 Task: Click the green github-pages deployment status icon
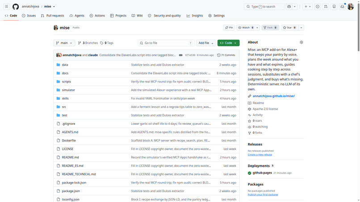[x=250, y=173]
